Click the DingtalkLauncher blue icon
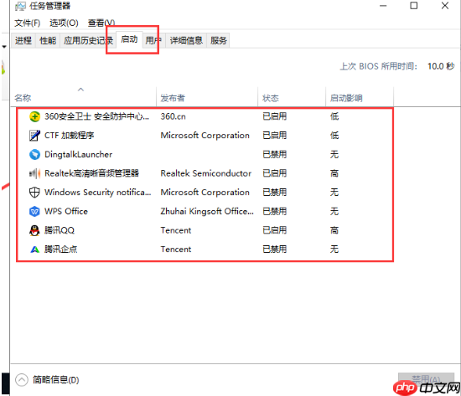 [x=34, y=155]
